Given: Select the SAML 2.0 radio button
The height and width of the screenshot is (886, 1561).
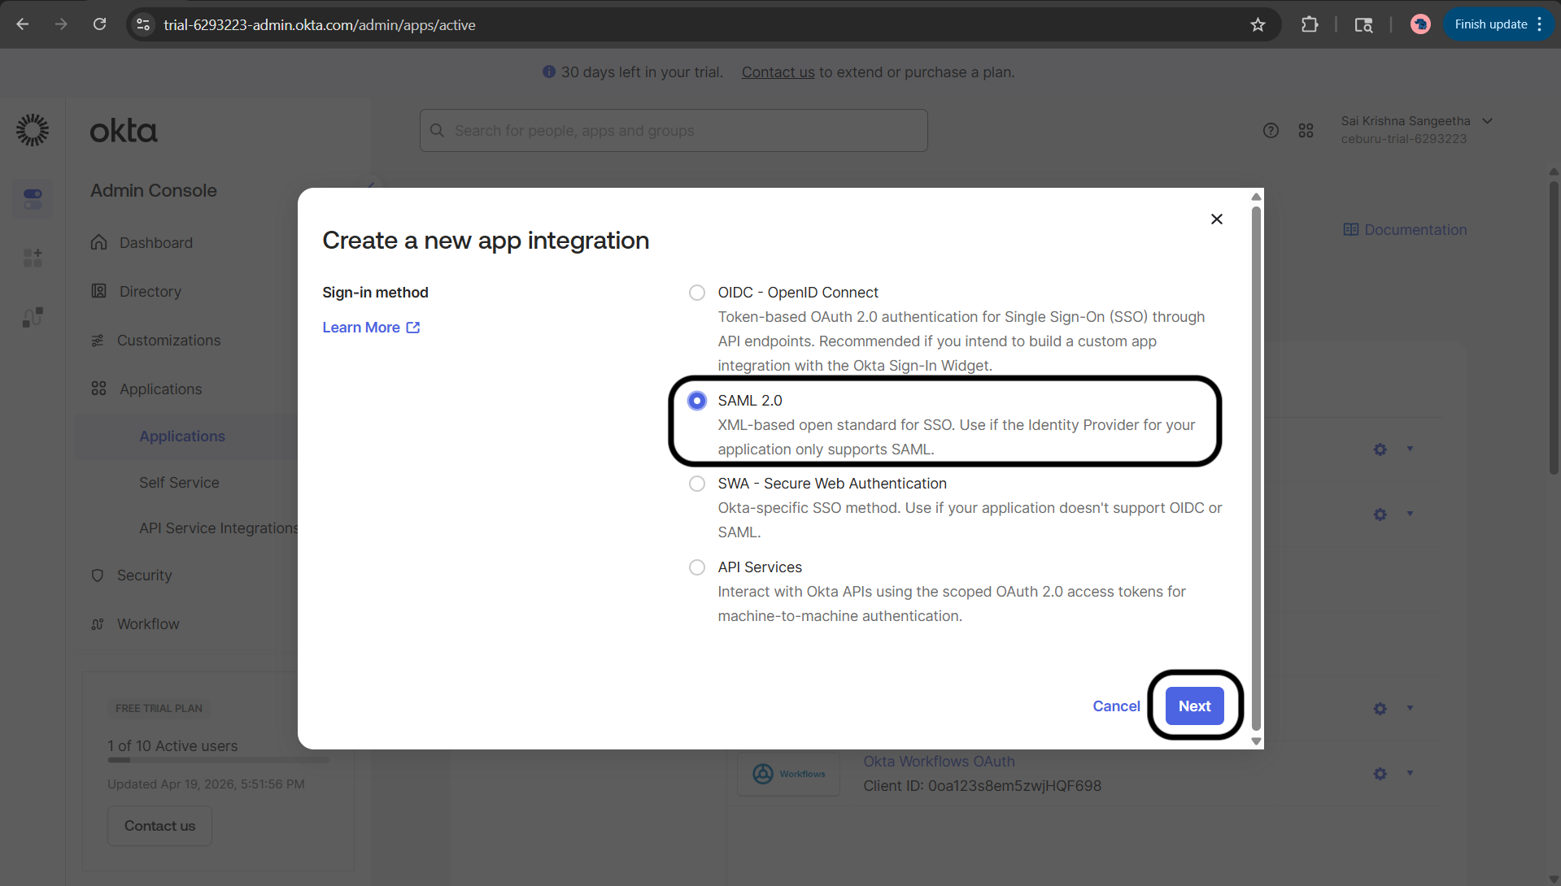Looking at the screenshot, I should 697,401.
